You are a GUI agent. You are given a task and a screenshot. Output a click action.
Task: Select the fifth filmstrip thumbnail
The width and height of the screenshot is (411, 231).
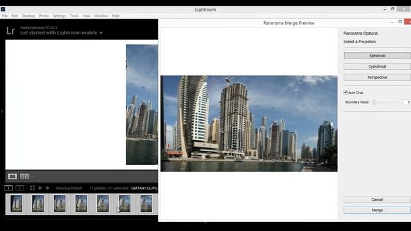(x=103, y=203)
